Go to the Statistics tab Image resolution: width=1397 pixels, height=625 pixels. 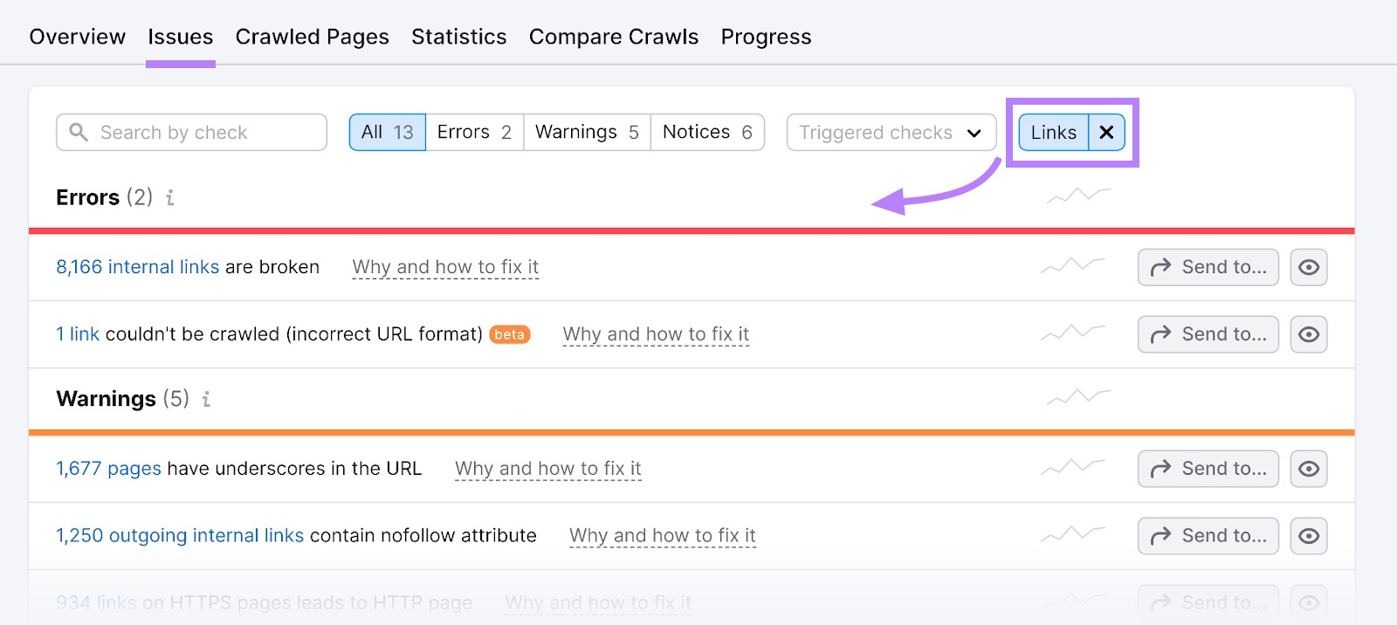click(x=458, y=37)
